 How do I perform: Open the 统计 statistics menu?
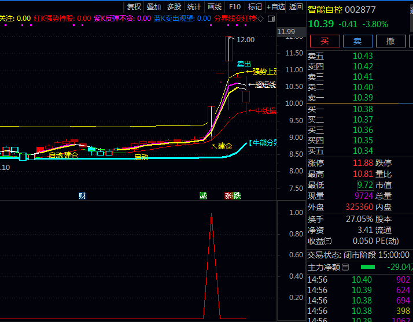[x=194, y=6]
